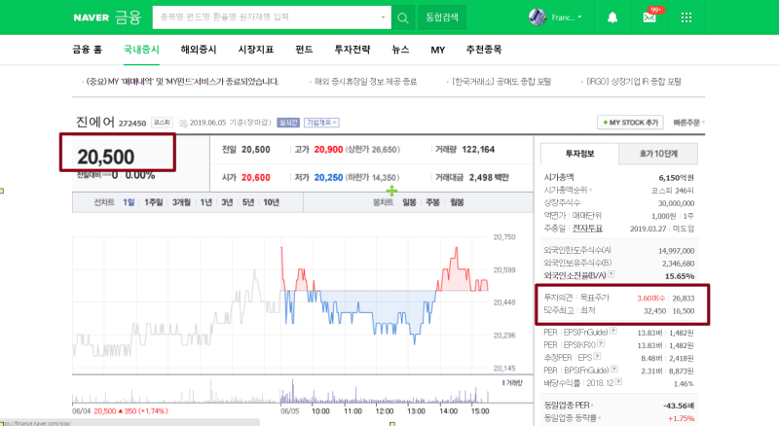Click the help icon next to 외국인소진율
This screenshot has width=779, height=426.
tap(612, 274)
